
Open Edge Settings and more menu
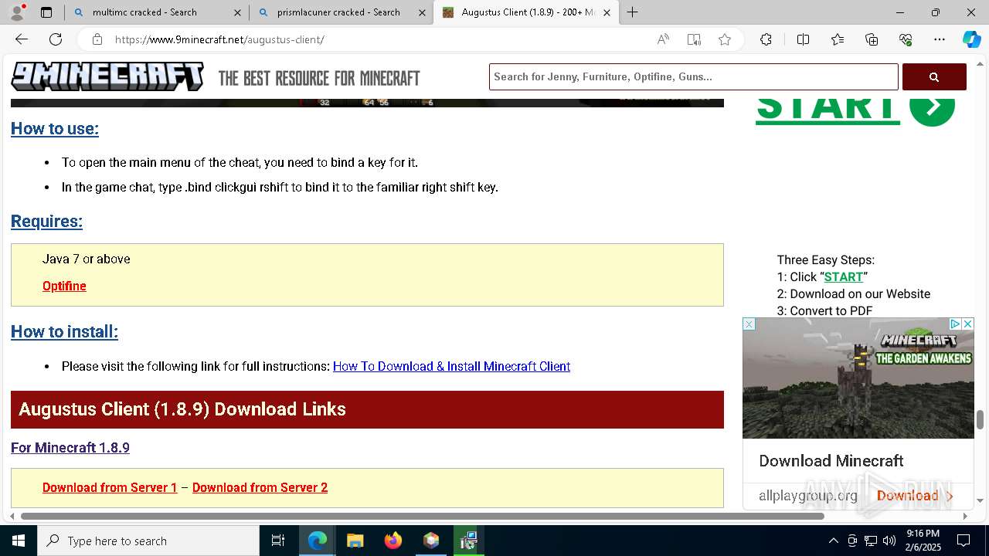(x=940, y=39)
